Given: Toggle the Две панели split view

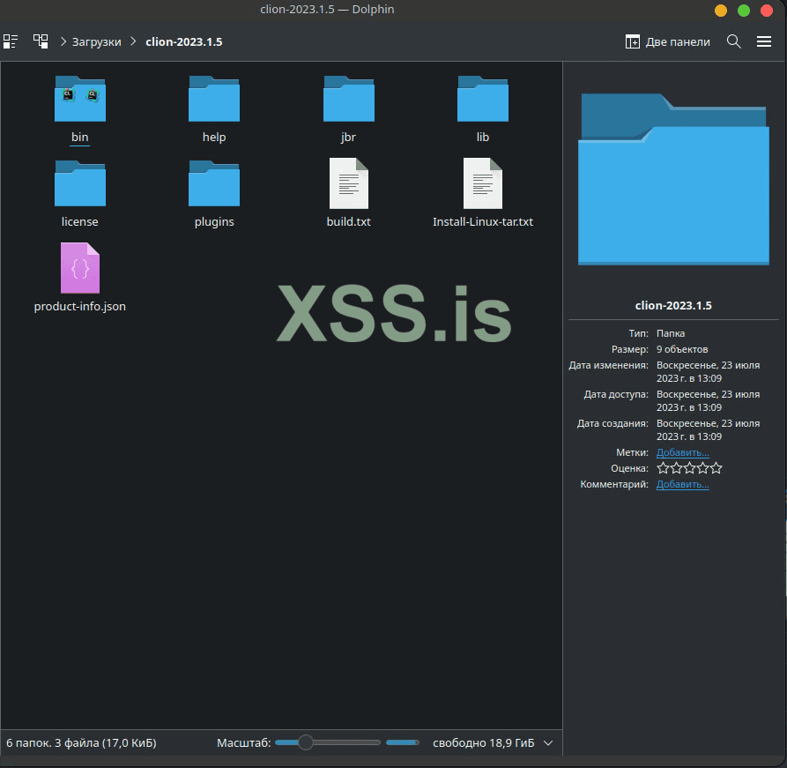Looking at the screenshot, I should [x=667, y=41].
